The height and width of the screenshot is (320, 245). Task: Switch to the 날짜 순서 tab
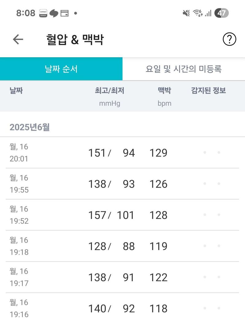pyautogui.click(x=61, y=69)
